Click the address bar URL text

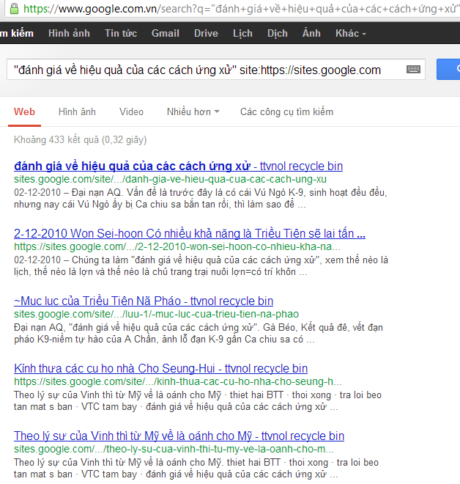pyautogui.click(x=242, y=9)
